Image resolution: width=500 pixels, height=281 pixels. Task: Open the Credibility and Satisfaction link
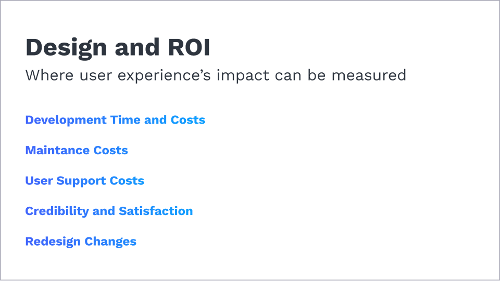pos(109,211)
